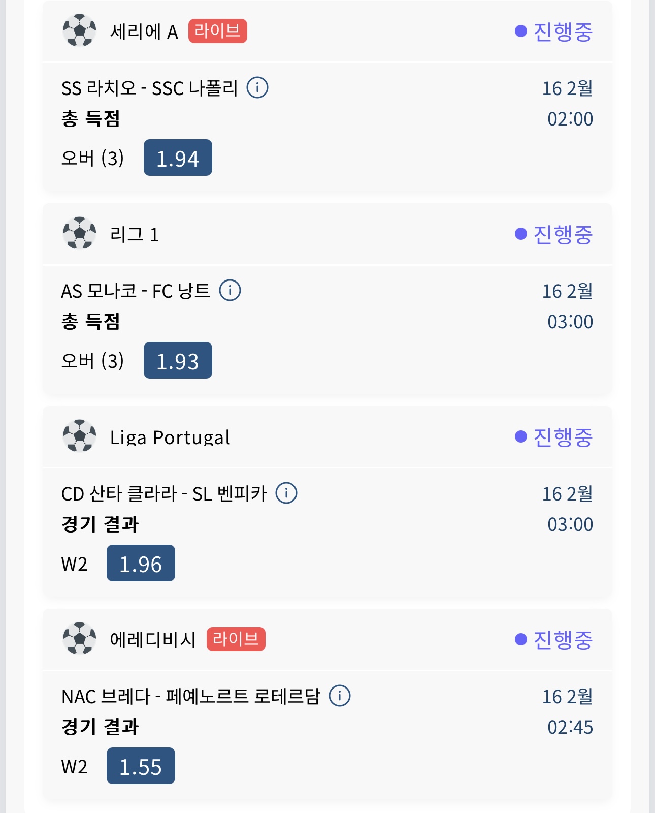Open the SS 라치오 - SSC 나폴리 match
655x813 pixels.
point(149,88)
